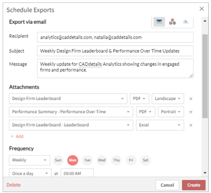Add another attachment
The image size is (211, 193).
coord(17,137)
